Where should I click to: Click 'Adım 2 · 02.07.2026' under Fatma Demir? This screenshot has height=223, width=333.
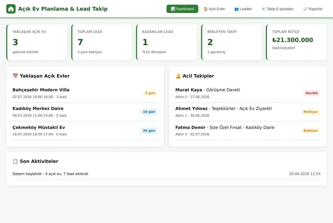192,134
